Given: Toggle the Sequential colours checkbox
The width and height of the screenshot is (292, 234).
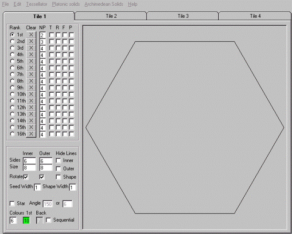Looking at the screenshot, I should pos(49,220).
